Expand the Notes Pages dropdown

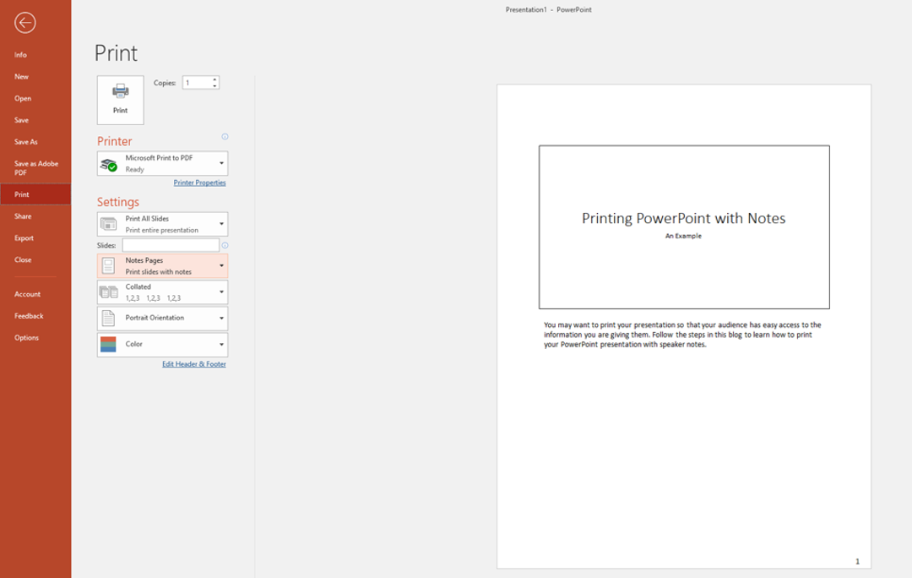click(x=221, y=265)
